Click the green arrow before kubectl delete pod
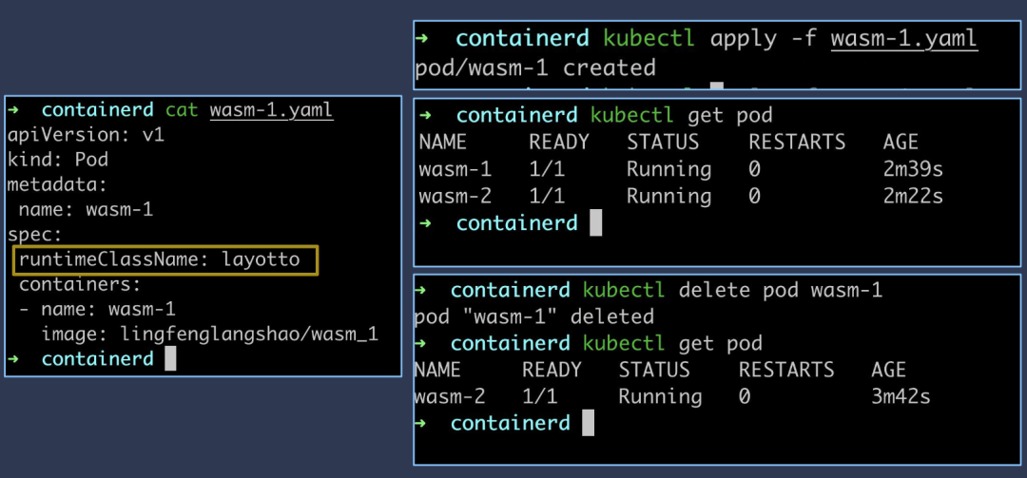This screenshot has width=1027, height=478. point(422,290)
